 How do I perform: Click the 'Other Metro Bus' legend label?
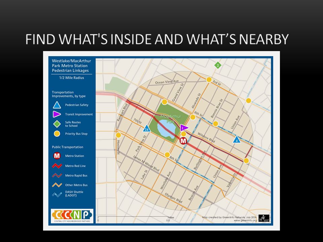pyautogui.click(x=76, y=185)
